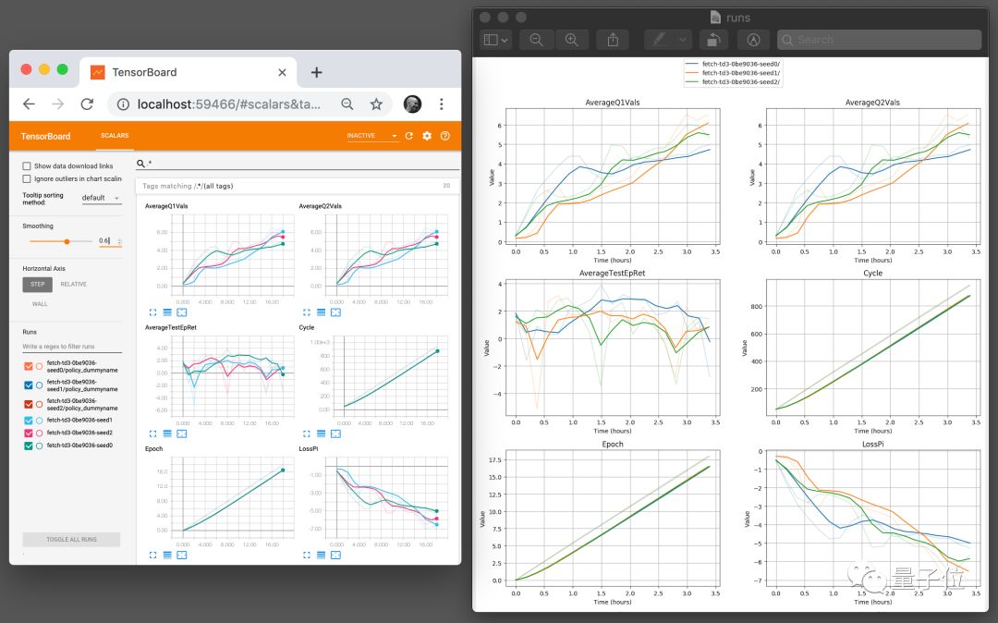This screenshot has height=623, width=998.
Task: Toggle y-axis log scale for AverageQ1Vals chart
Action: point(167,312)
